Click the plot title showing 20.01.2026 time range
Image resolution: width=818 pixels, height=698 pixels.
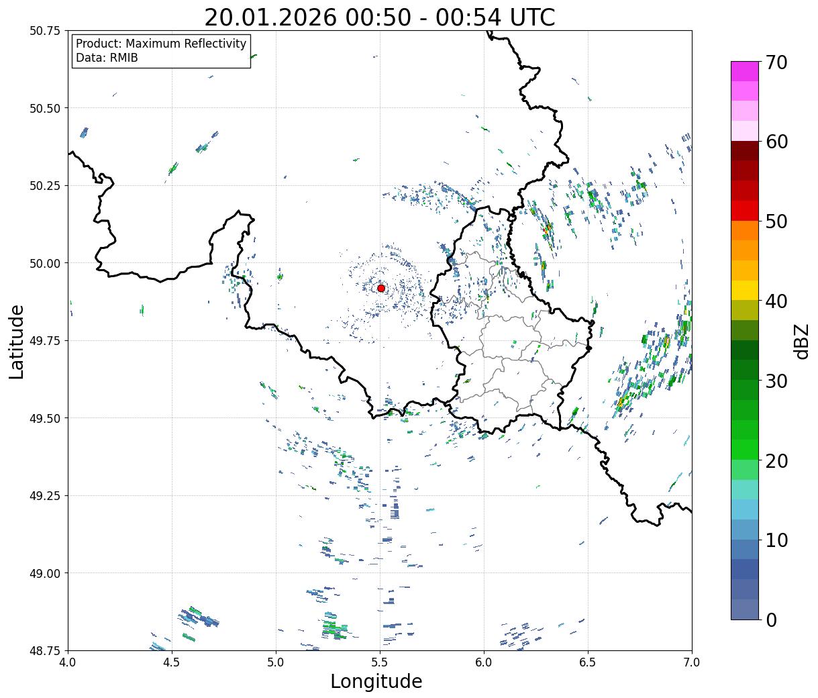pos(380,17)
